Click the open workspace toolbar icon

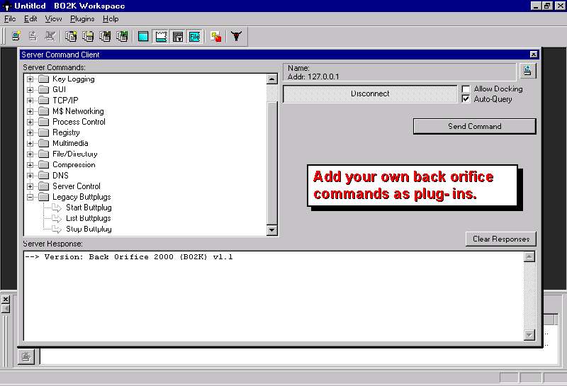coord(88,36)
